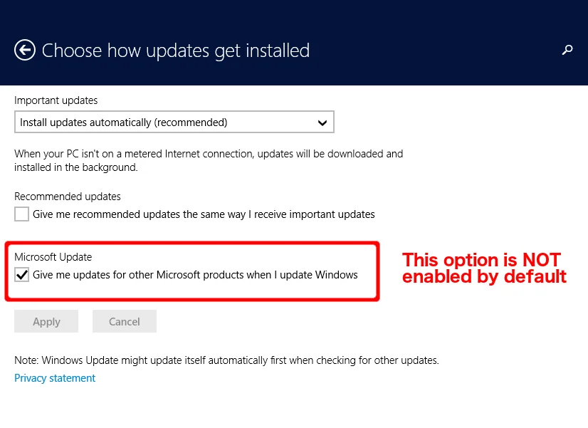Click the "Important updates" section label
Viewport: 588px width, 428px height.
pyautogui.click(x=56, y=100)
